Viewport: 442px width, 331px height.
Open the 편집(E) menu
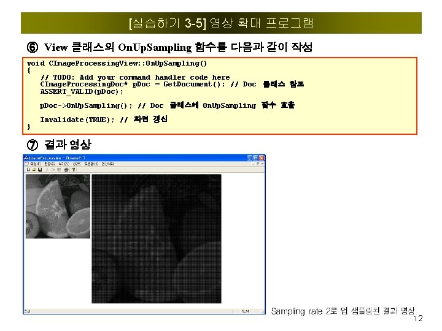(49, 164)
